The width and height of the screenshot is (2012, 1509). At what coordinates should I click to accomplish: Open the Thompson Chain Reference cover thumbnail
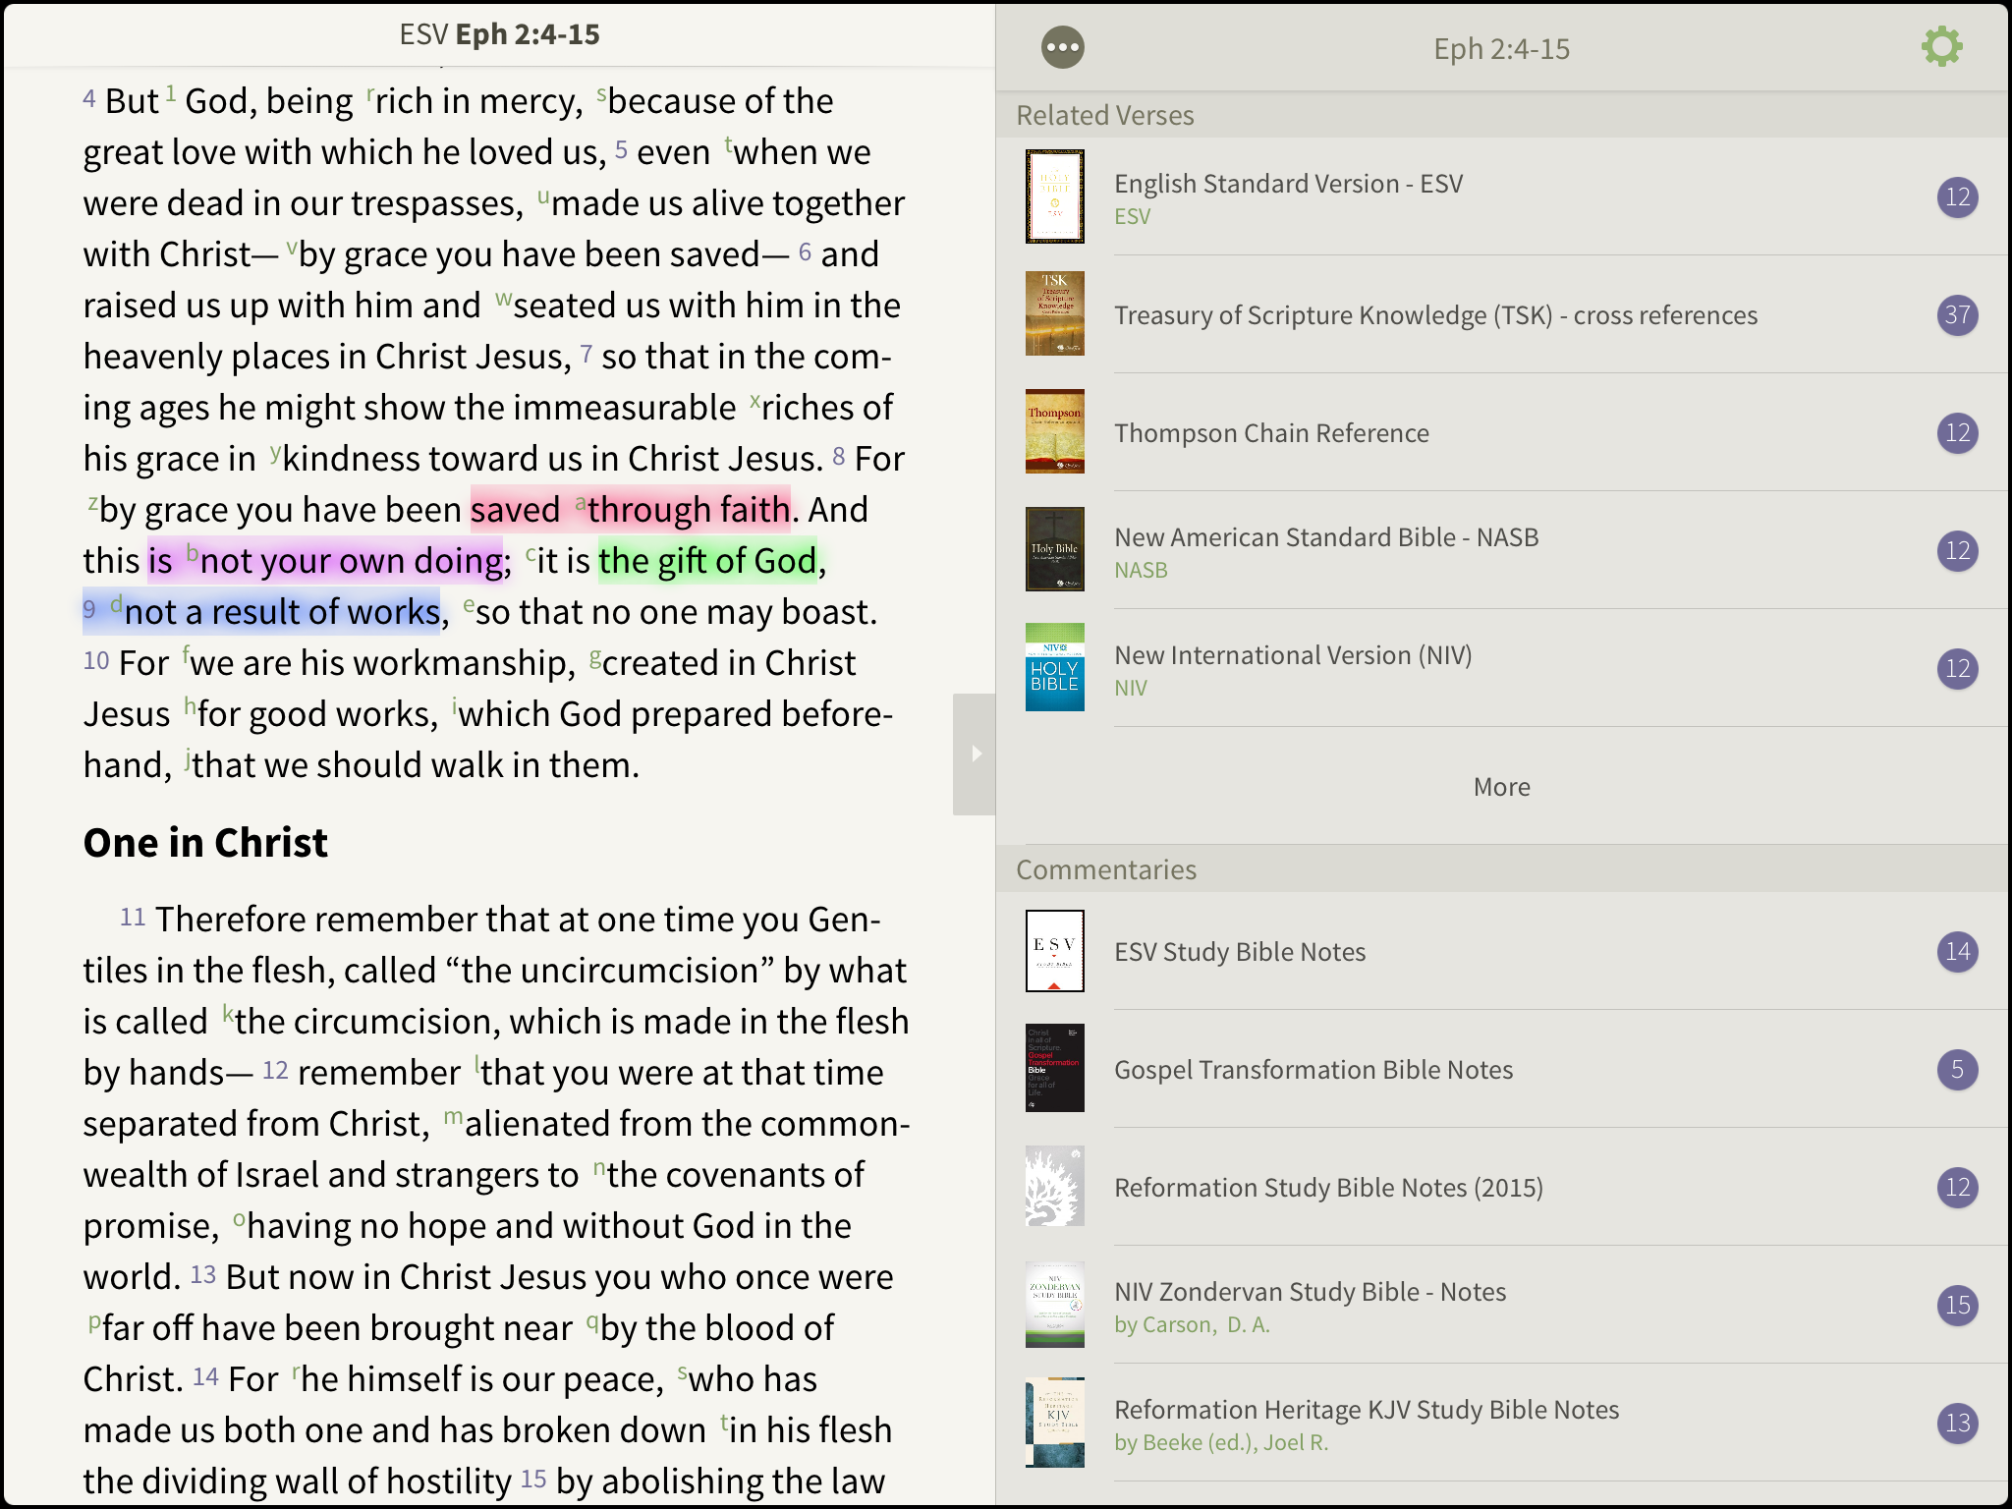1054,432
